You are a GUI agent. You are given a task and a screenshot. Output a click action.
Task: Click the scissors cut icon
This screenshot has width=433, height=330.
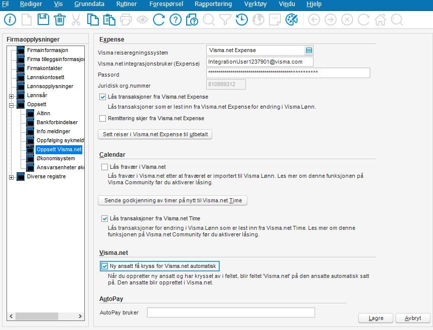(76, 20)
